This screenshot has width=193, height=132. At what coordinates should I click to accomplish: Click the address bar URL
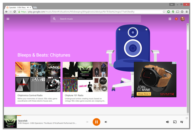tap(78, 12)
